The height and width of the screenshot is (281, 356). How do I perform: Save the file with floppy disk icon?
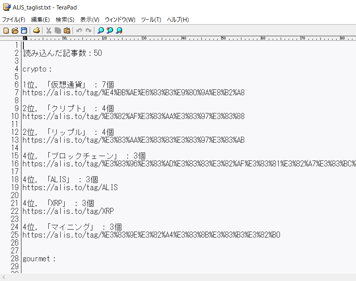[x=24, y=30]
